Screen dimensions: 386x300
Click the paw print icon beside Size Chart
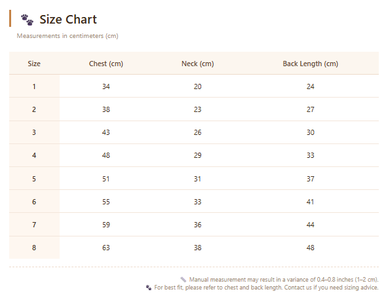(x=27, y=20)
